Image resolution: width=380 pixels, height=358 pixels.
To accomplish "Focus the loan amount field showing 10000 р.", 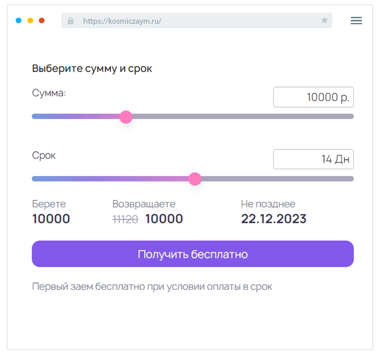I will [313, 97].
